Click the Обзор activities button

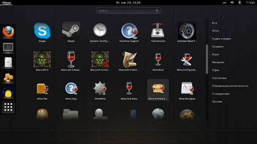6,3
